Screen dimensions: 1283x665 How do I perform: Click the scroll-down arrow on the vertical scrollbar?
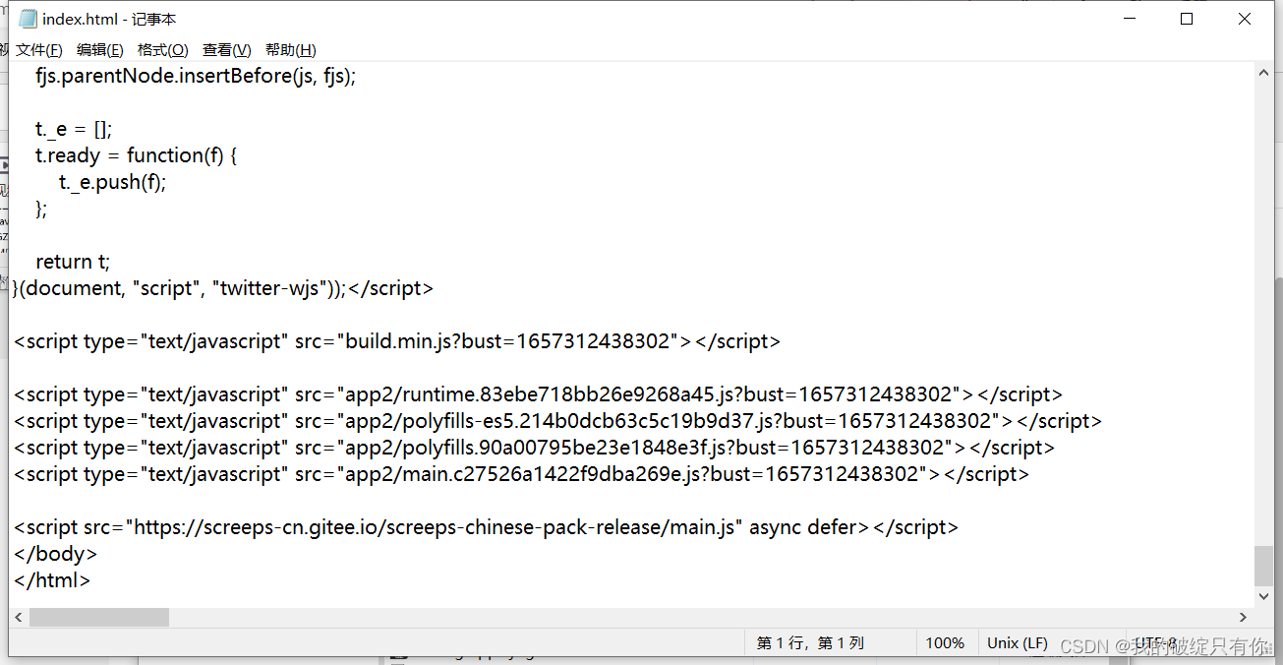(1264, 595)
